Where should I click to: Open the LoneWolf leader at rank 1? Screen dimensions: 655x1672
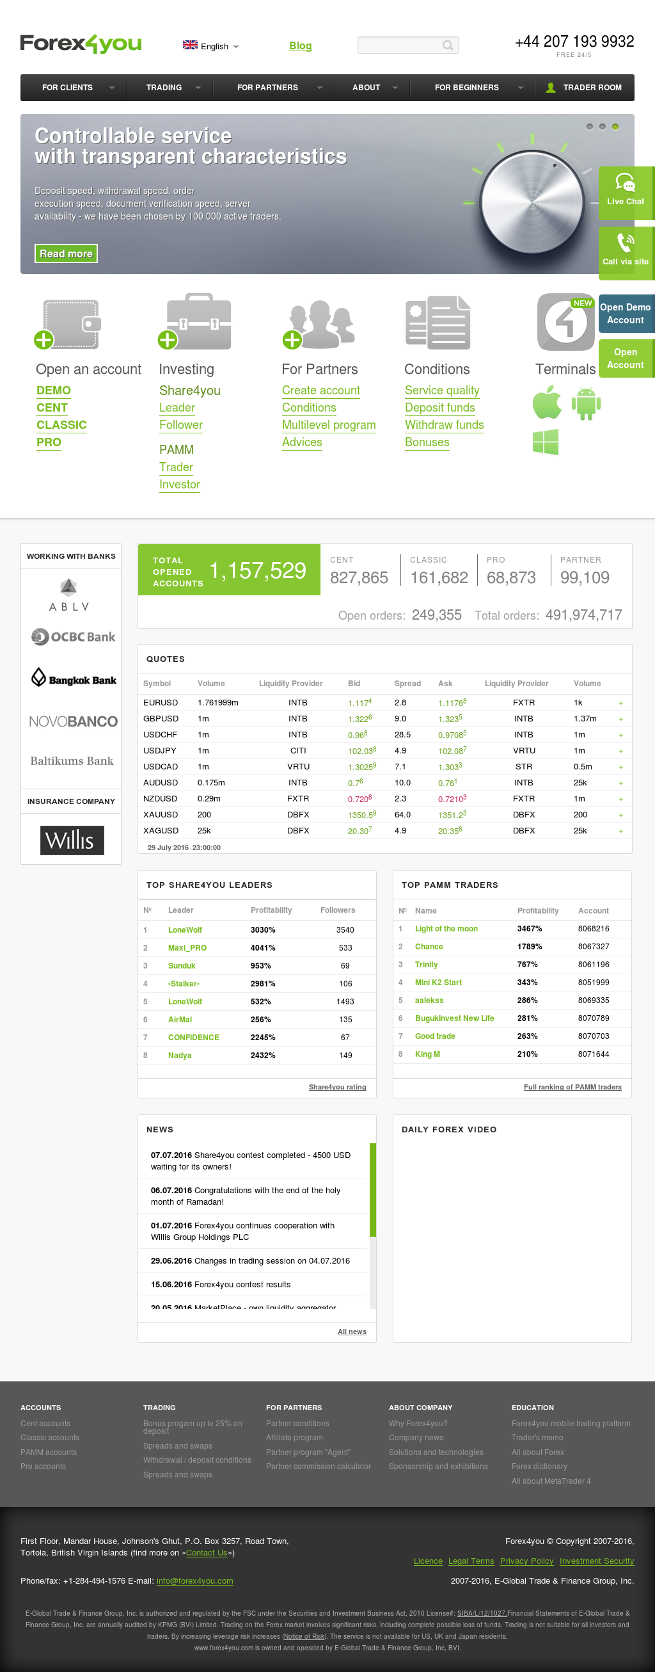pyautogui.click(x=185, y=930)
